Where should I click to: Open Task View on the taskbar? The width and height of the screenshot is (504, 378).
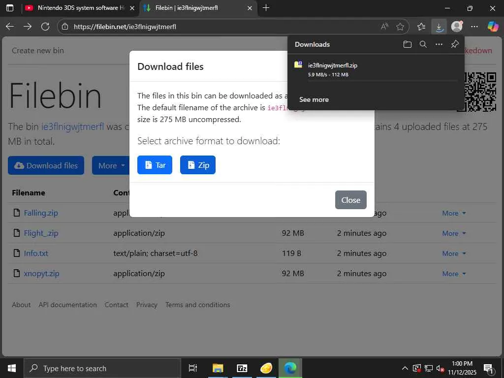[x=193, y=368]
